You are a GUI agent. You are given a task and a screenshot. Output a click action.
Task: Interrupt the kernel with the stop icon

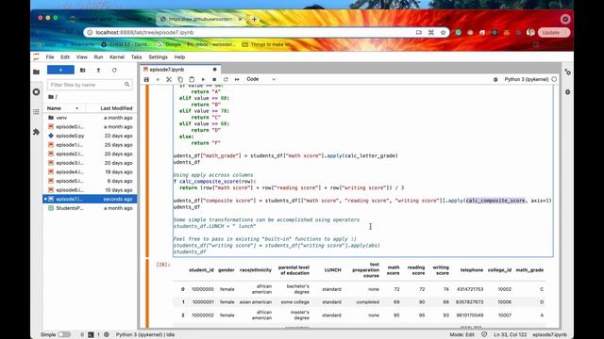pos(214,79)
